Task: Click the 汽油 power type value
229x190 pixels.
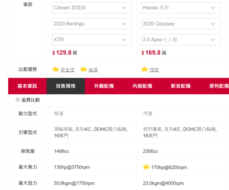Action: point(148,113)
